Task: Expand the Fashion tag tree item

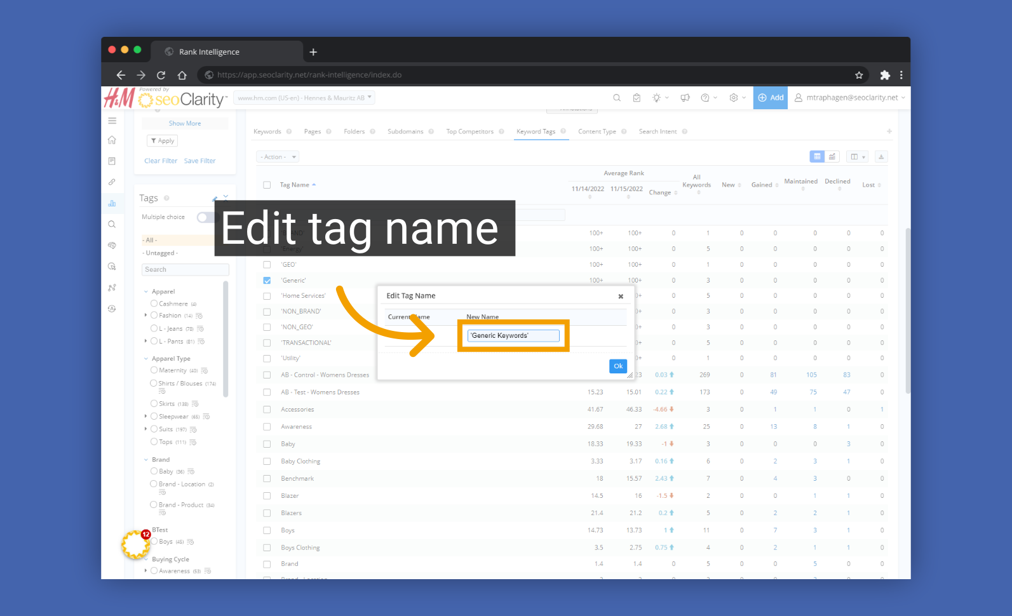Action: [145, 315]
